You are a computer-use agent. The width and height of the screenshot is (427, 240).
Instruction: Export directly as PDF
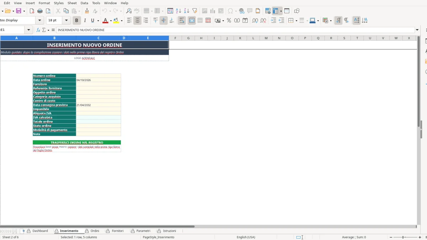tap(32, 11)
